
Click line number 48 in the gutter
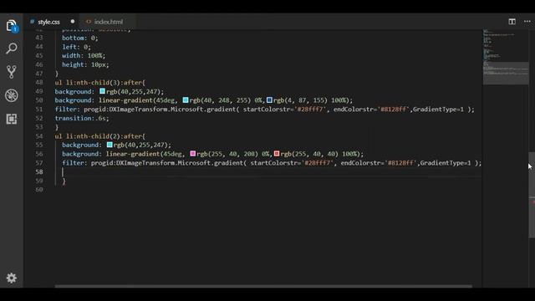pyautogui.click(x=39, y=82)
